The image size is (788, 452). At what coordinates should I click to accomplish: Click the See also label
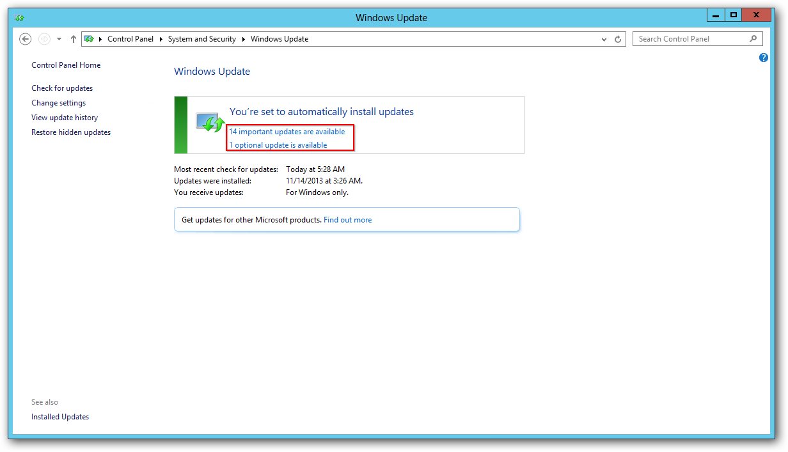45,402
